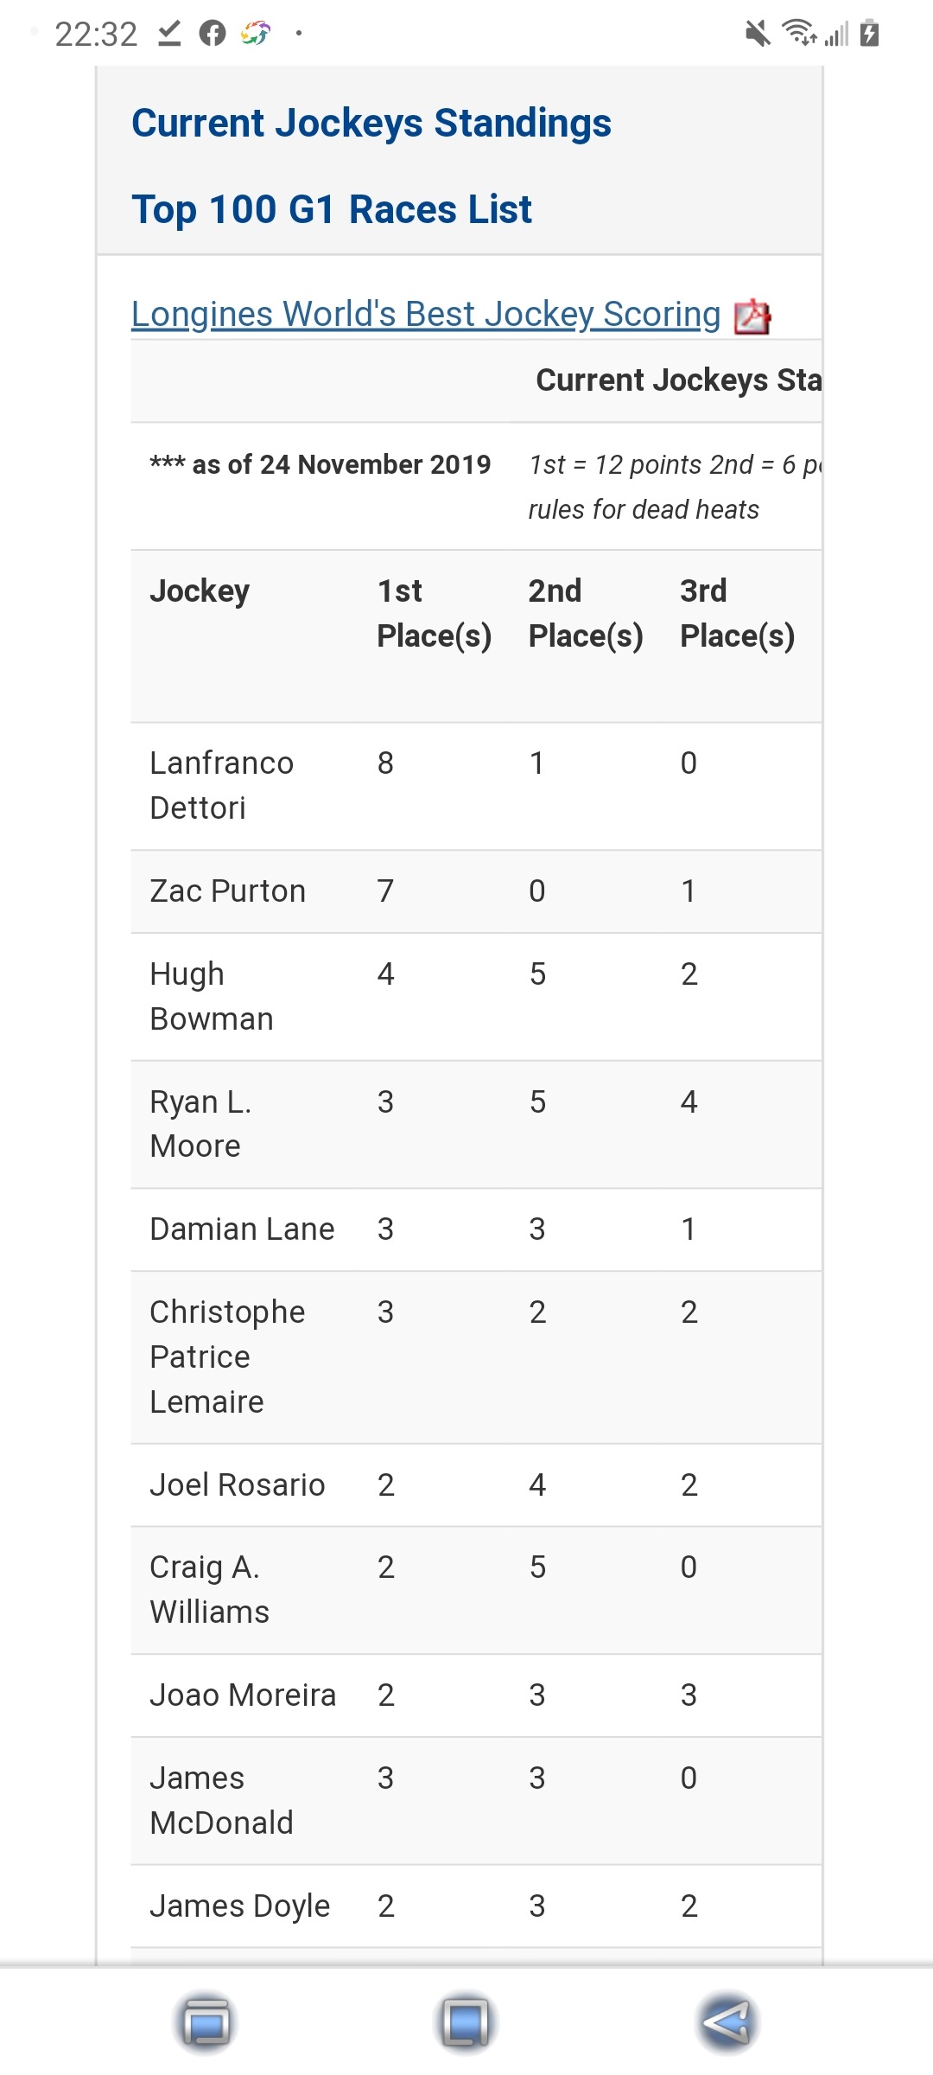
Task: Tap the Jockey column header
Action: 200,591
